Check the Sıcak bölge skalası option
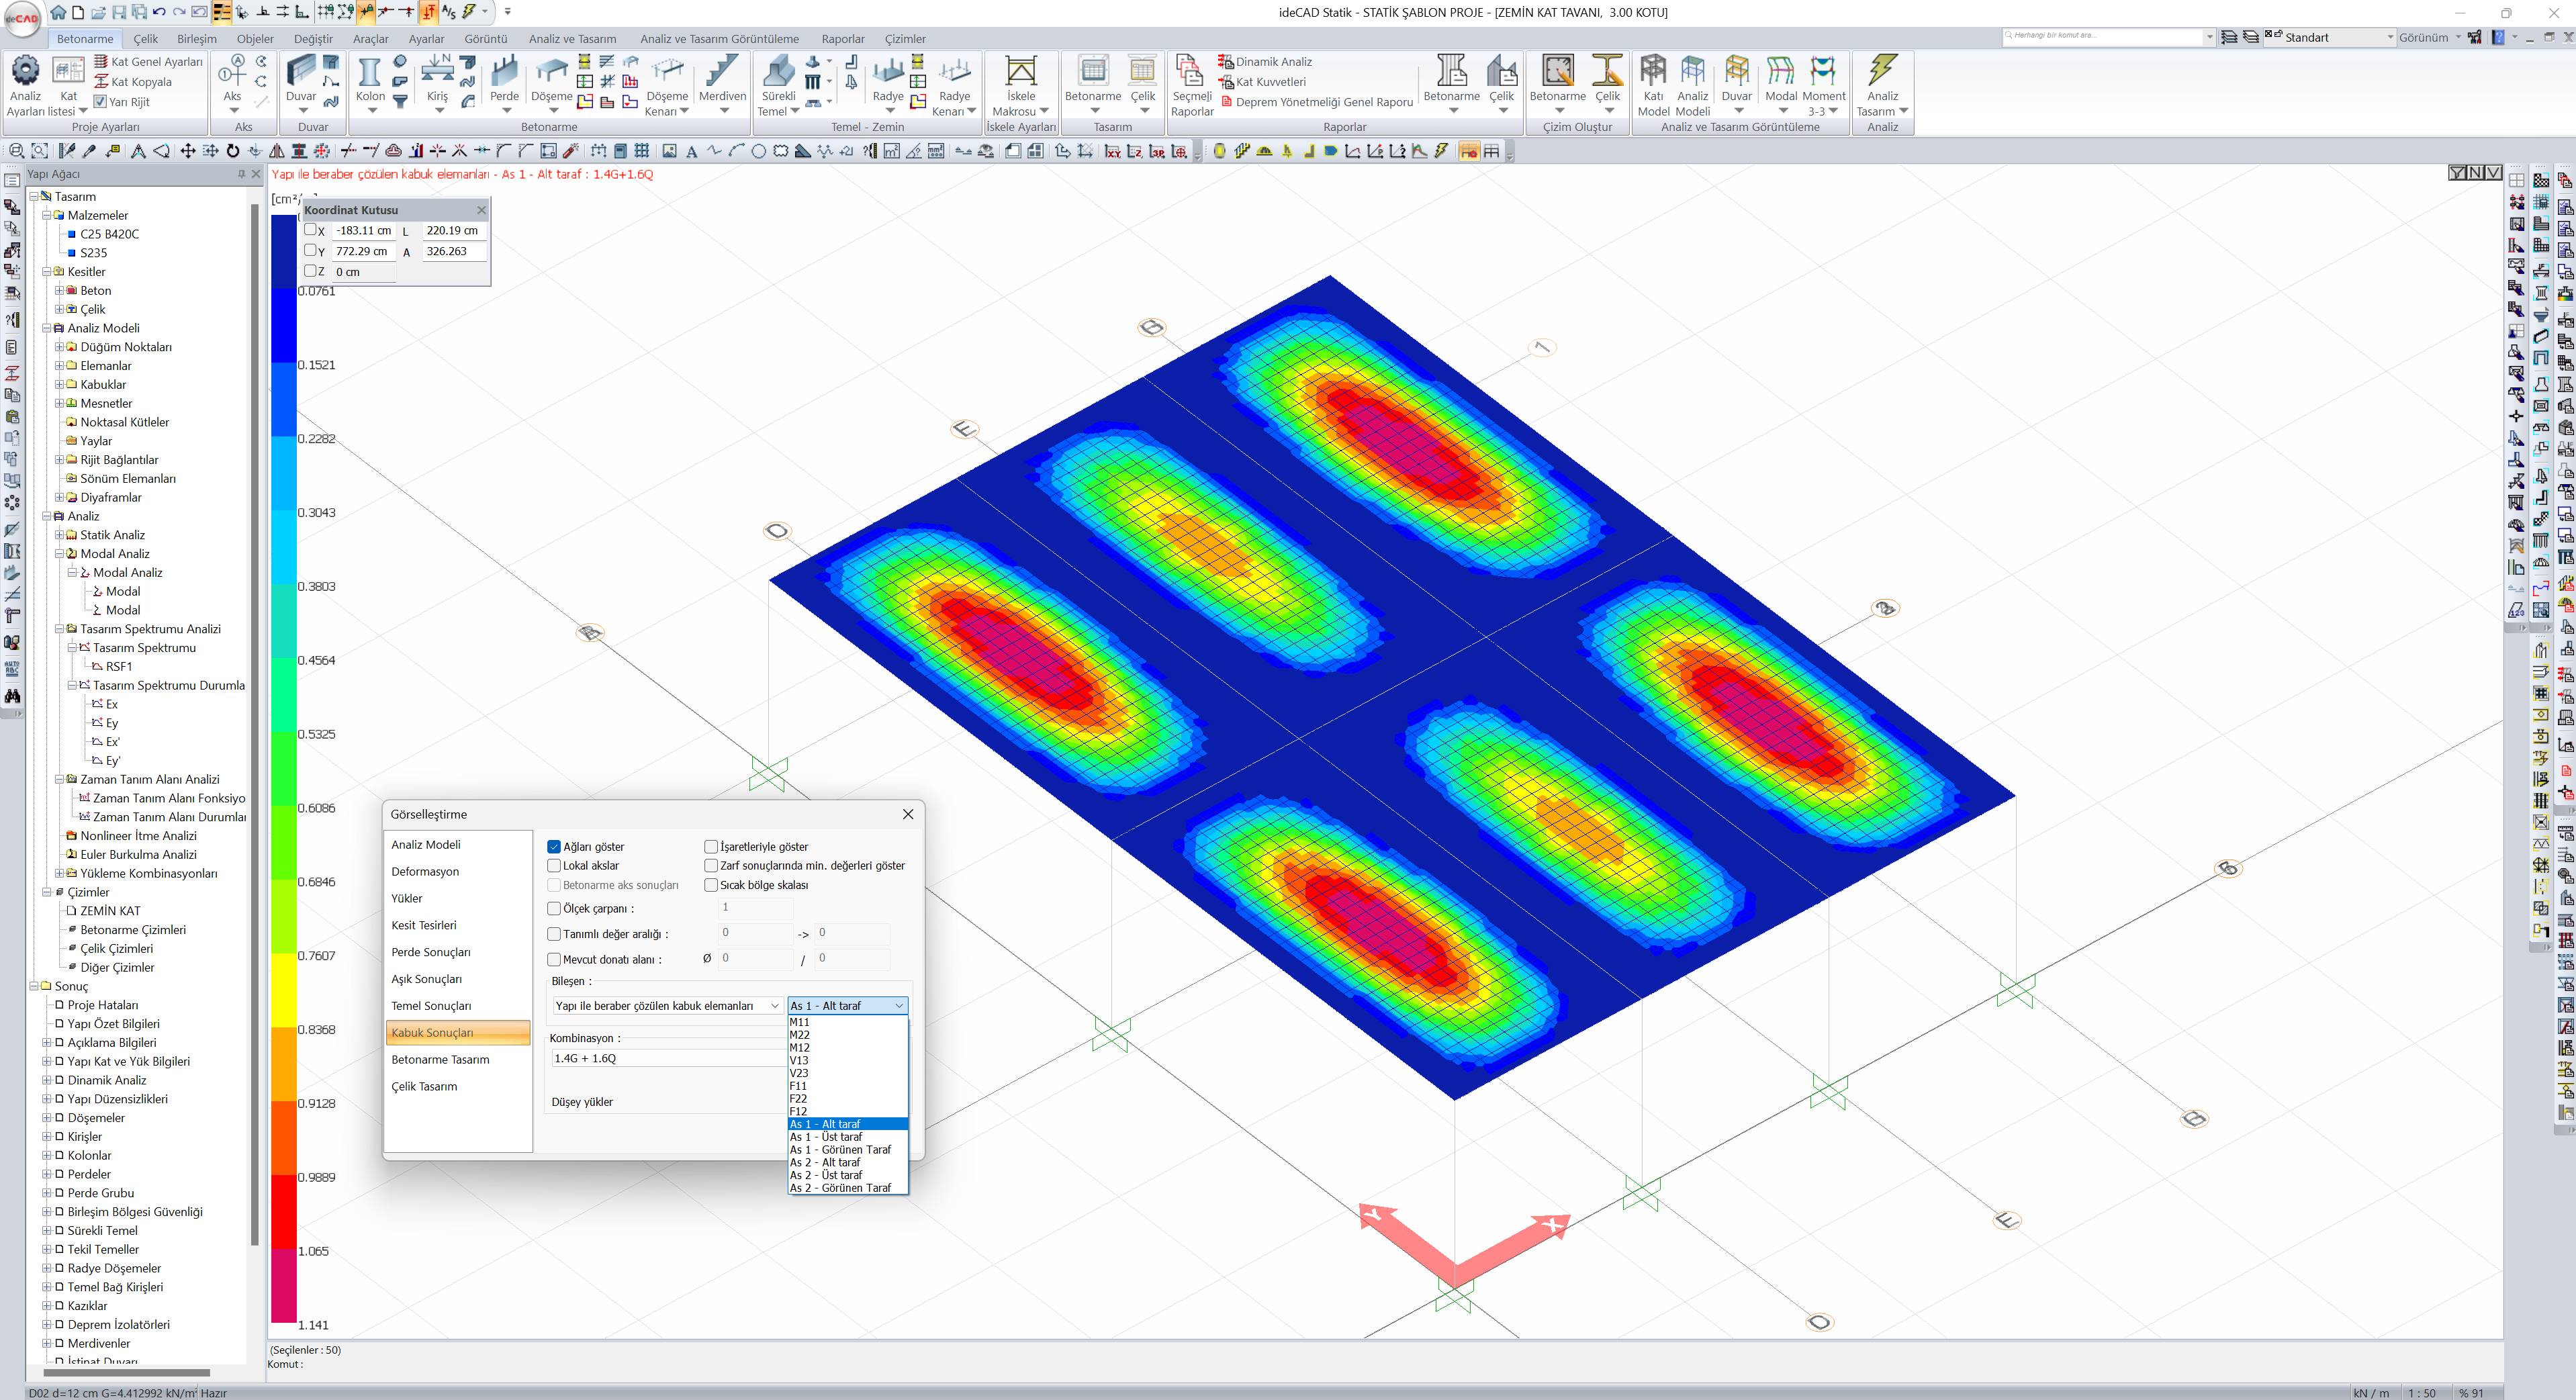Viewport: 2576px width, 1400px height. [x=711, y=885]
